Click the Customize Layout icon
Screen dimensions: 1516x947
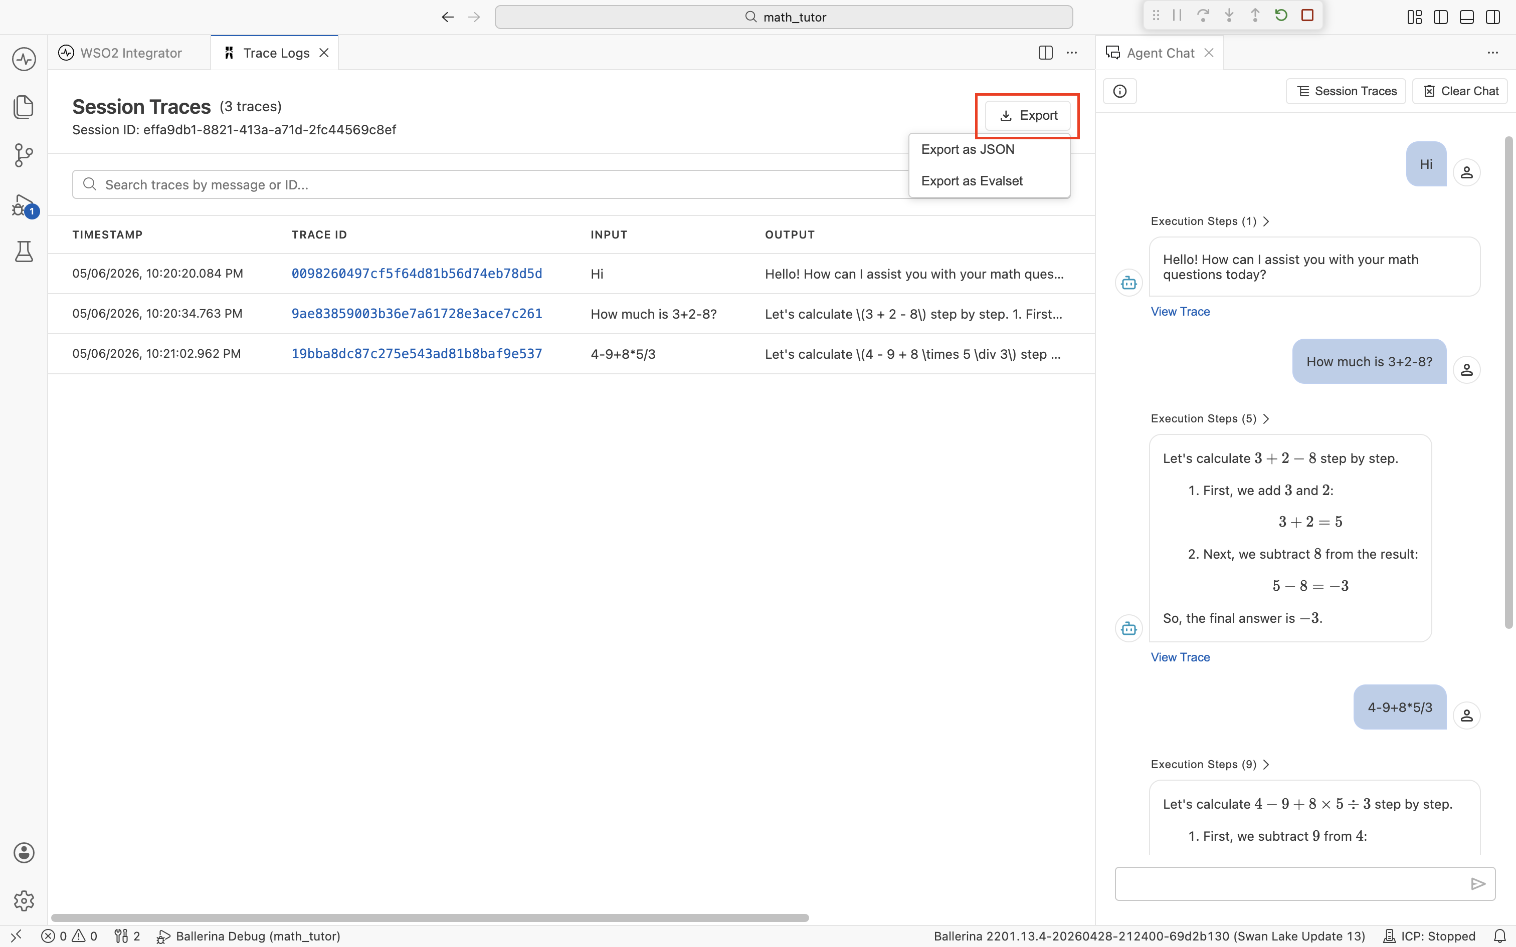tap(1415, 17)
